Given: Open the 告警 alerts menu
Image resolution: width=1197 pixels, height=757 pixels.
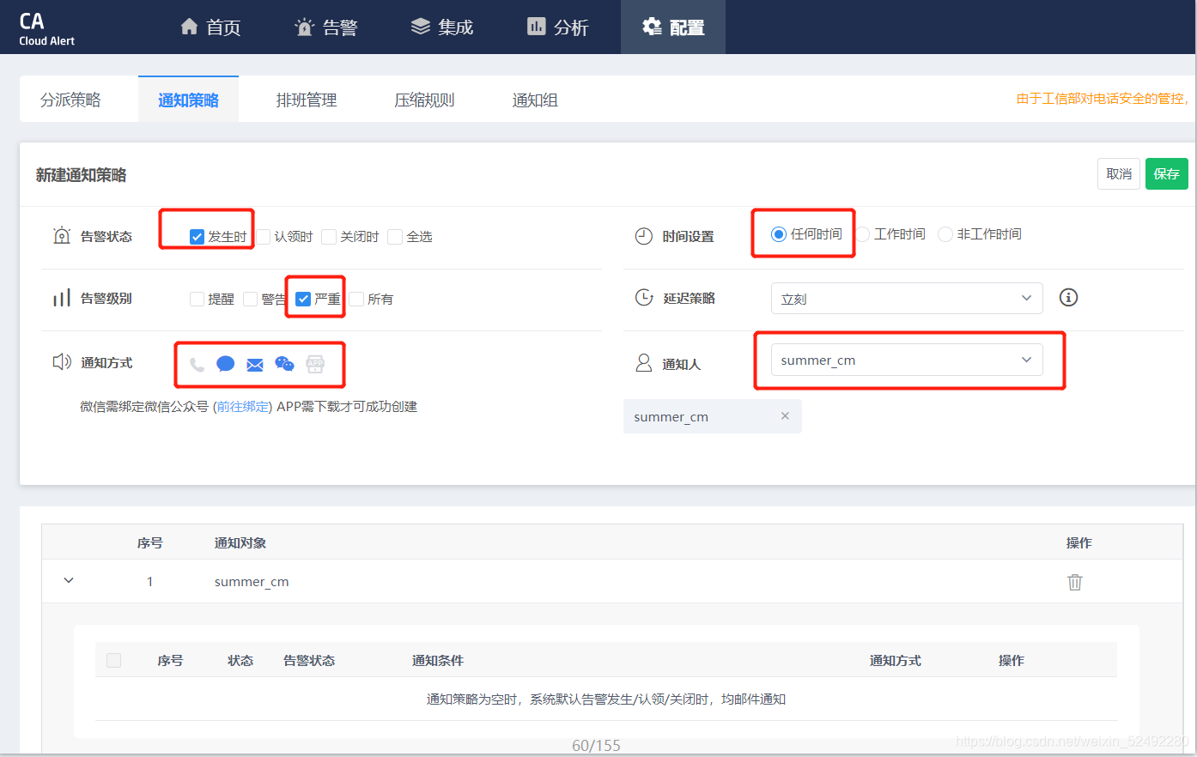Looking at the screenshot, I should [x=326, y=27].
